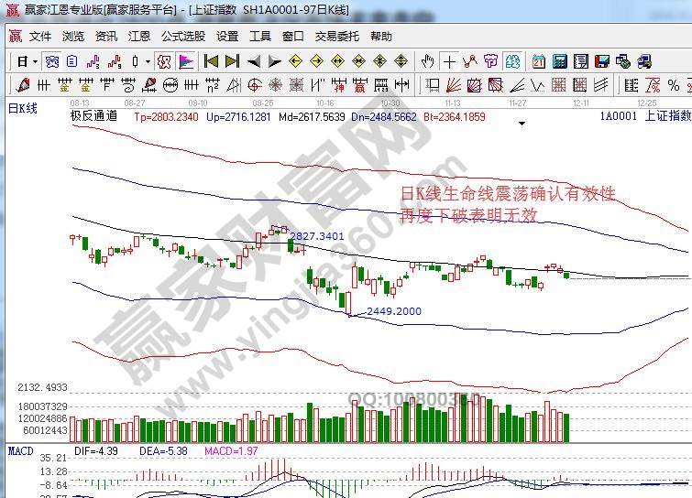Image resolution: width=692 pixels, height=498 pixels.
Task: Toggle the highlighted blue pattern toolbar button
Action: coord(512,61)
